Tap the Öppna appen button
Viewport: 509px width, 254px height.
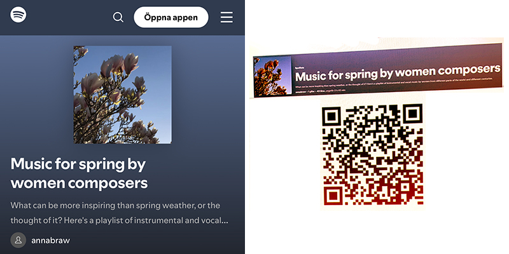click(x=171, y=17)
